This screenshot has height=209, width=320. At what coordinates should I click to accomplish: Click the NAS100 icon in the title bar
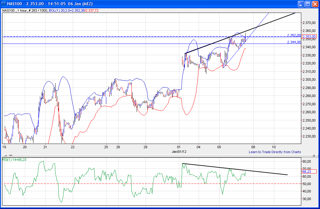tap(3, 4)
